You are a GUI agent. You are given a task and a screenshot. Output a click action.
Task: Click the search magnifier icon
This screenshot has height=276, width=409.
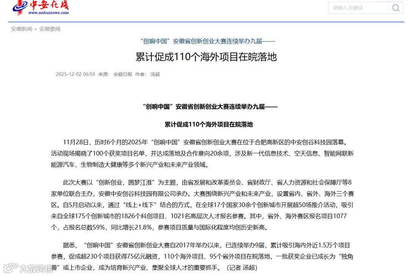click(x=396, y=8)
